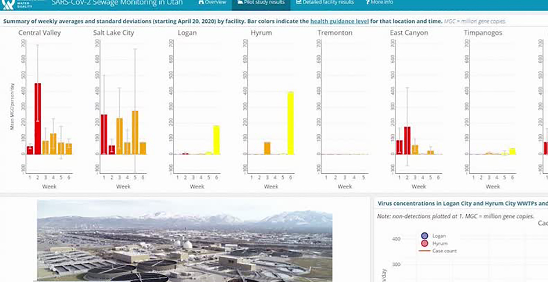Switch to Detailed facility results tab
The image size is (548, 282).
[328, 3]
